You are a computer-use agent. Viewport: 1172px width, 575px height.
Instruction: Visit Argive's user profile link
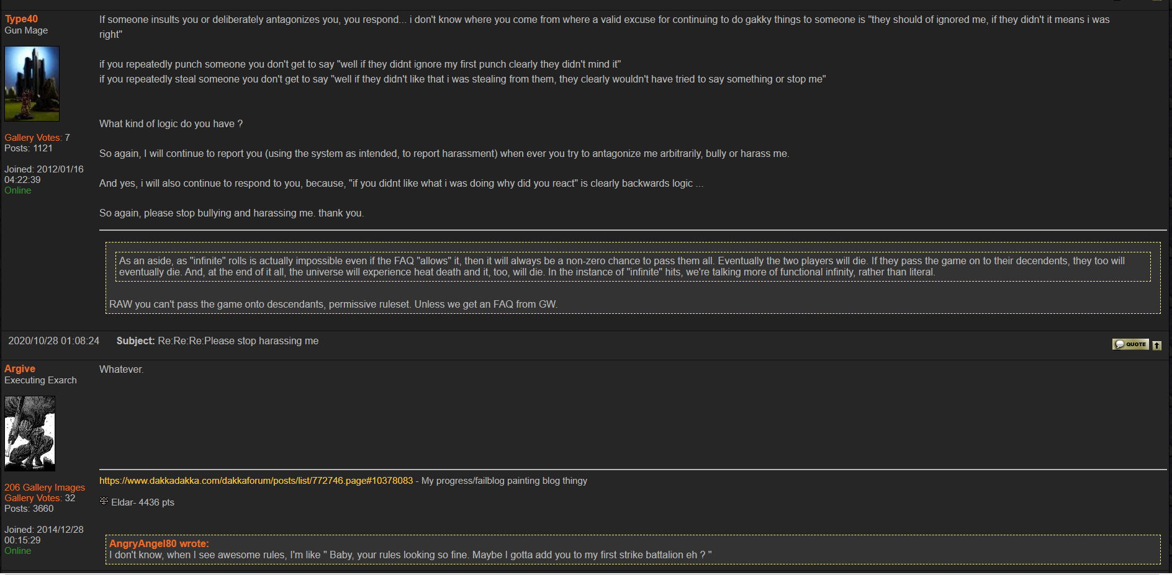20,369
